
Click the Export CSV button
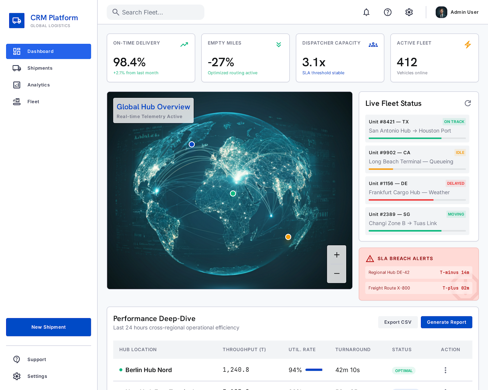[398, 322]
